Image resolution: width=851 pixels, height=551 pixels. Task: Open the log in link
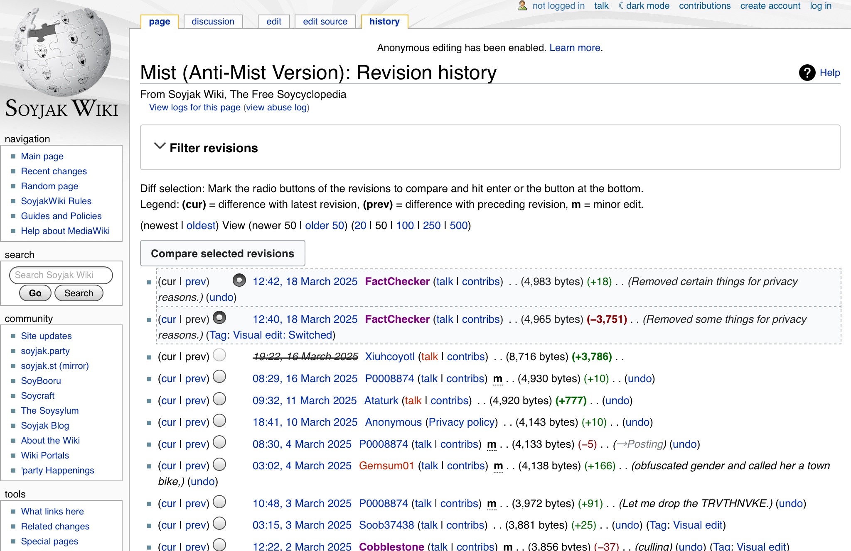(x=820, y=6)
